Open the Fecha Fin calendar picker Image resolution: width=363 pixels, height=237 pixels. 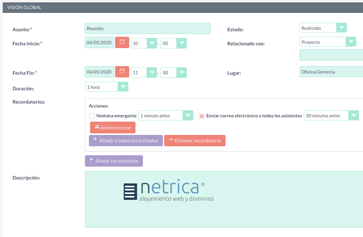[x=122, y=72]
